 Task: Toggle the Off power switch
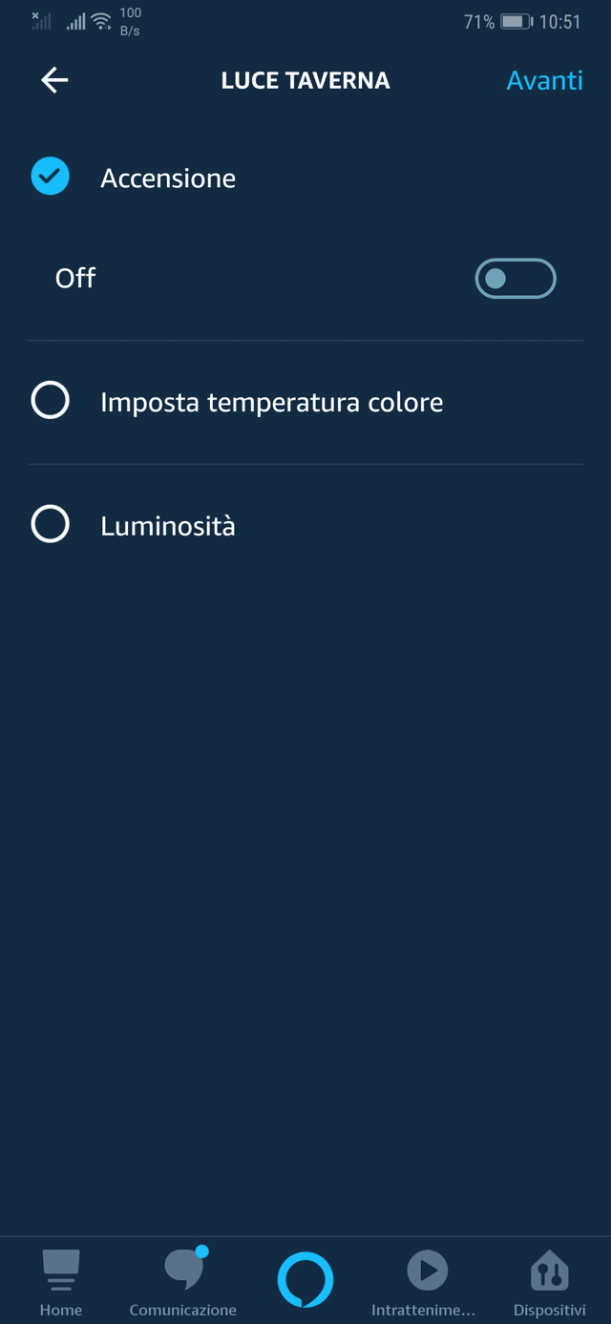(x=516, y=279)
